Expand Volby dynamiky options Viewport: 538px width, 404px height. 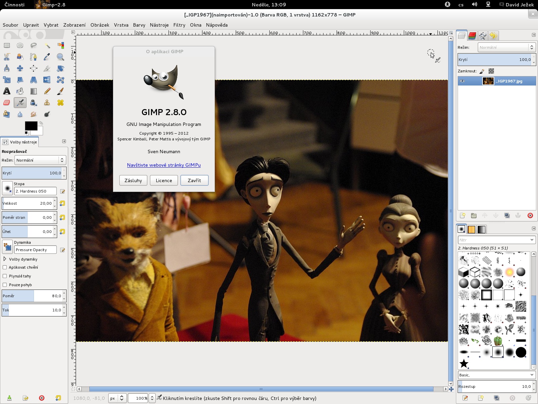(x=5, y=259)
